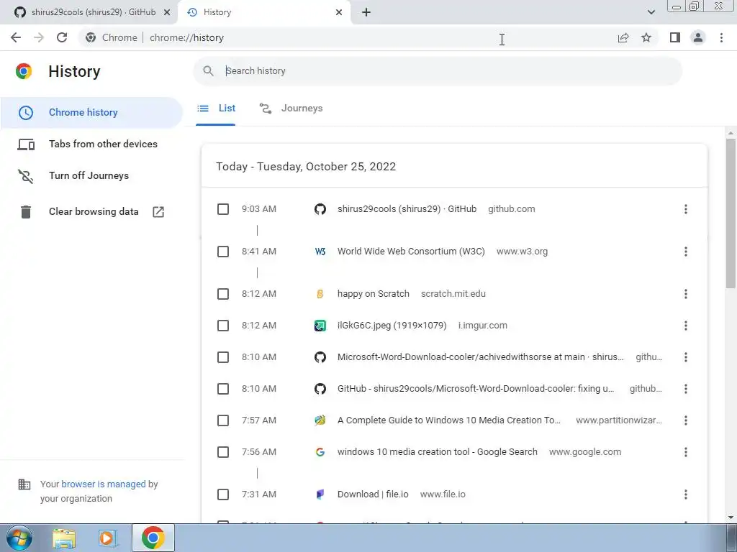Tick the checkbox for ilGkG6C.jpeg entry
Screen dimensions: 737x552
[x=223, y=326]
